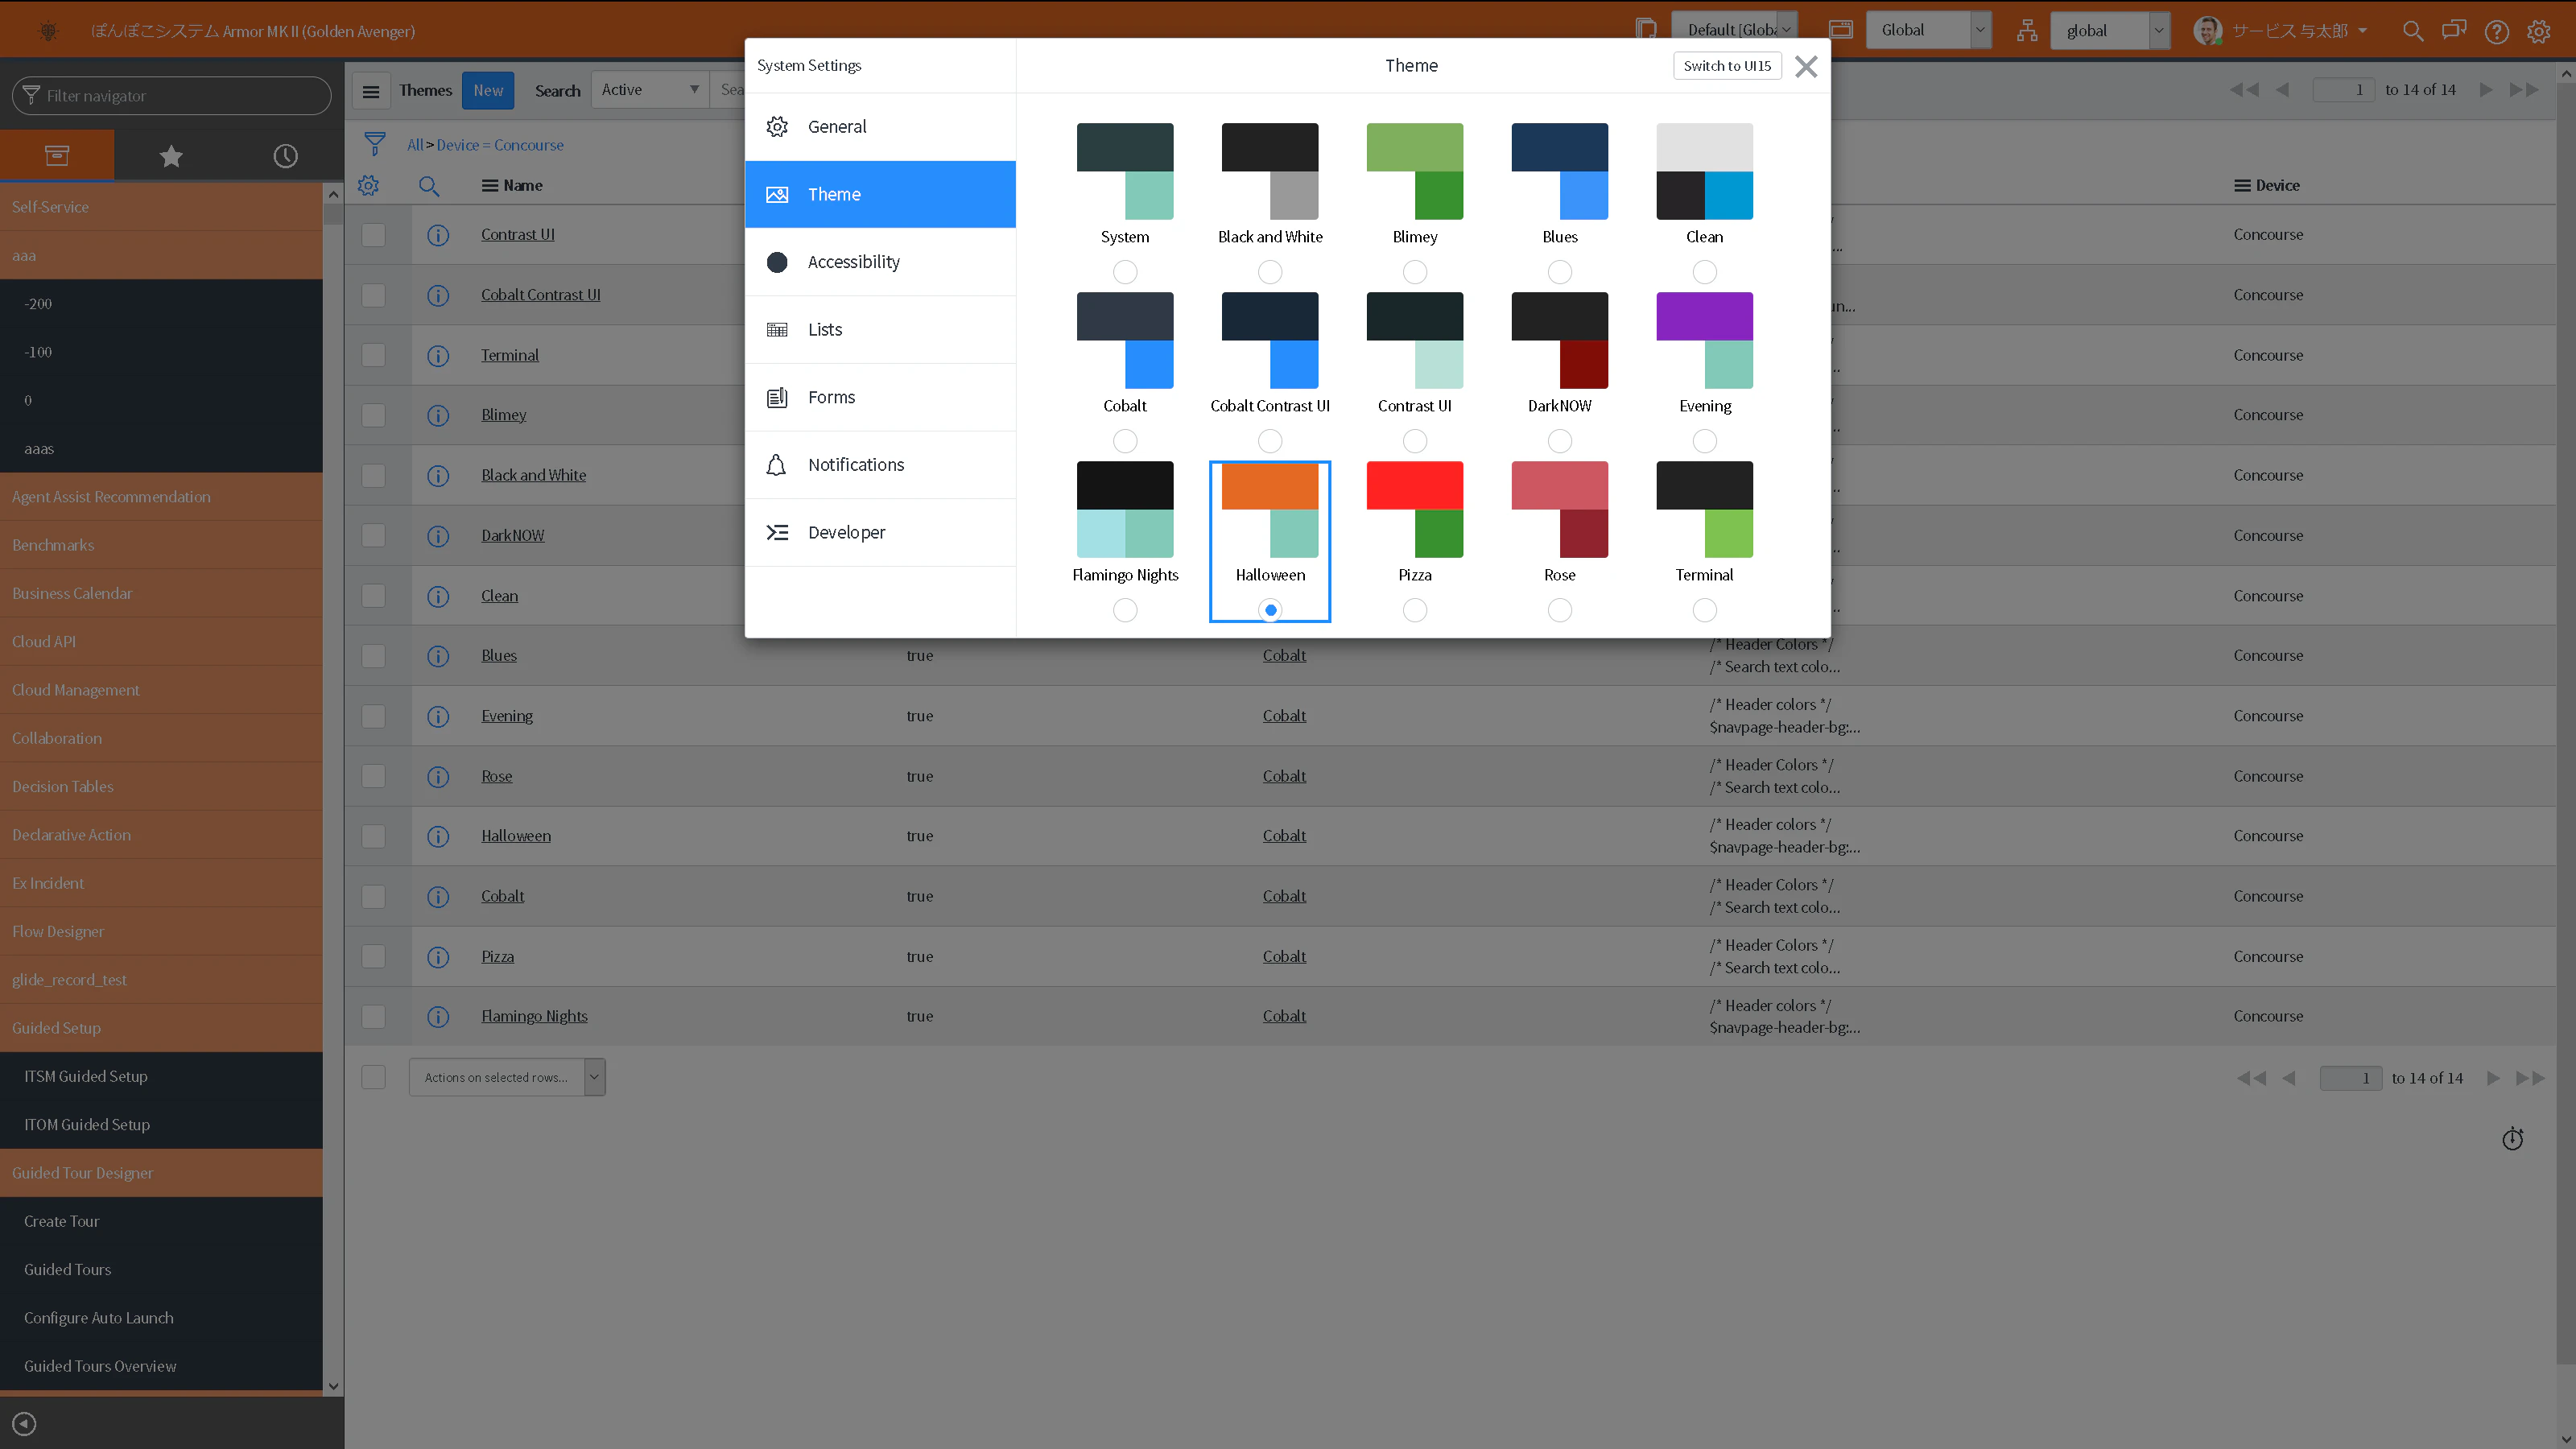
Task: Select the Evening theme radio button
Action: (1704, 441)
